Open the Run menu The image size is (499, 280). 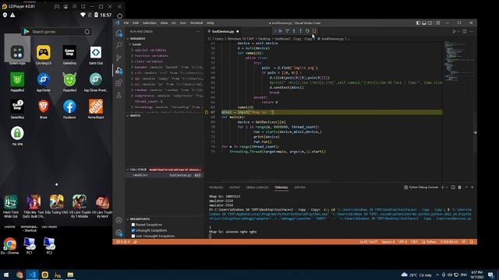tap(183, 23)
